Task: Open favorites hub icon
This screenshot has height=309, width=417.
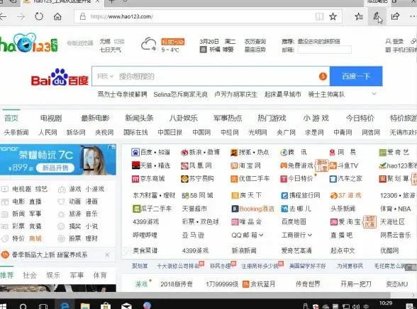Action: [x=359, y=16]
